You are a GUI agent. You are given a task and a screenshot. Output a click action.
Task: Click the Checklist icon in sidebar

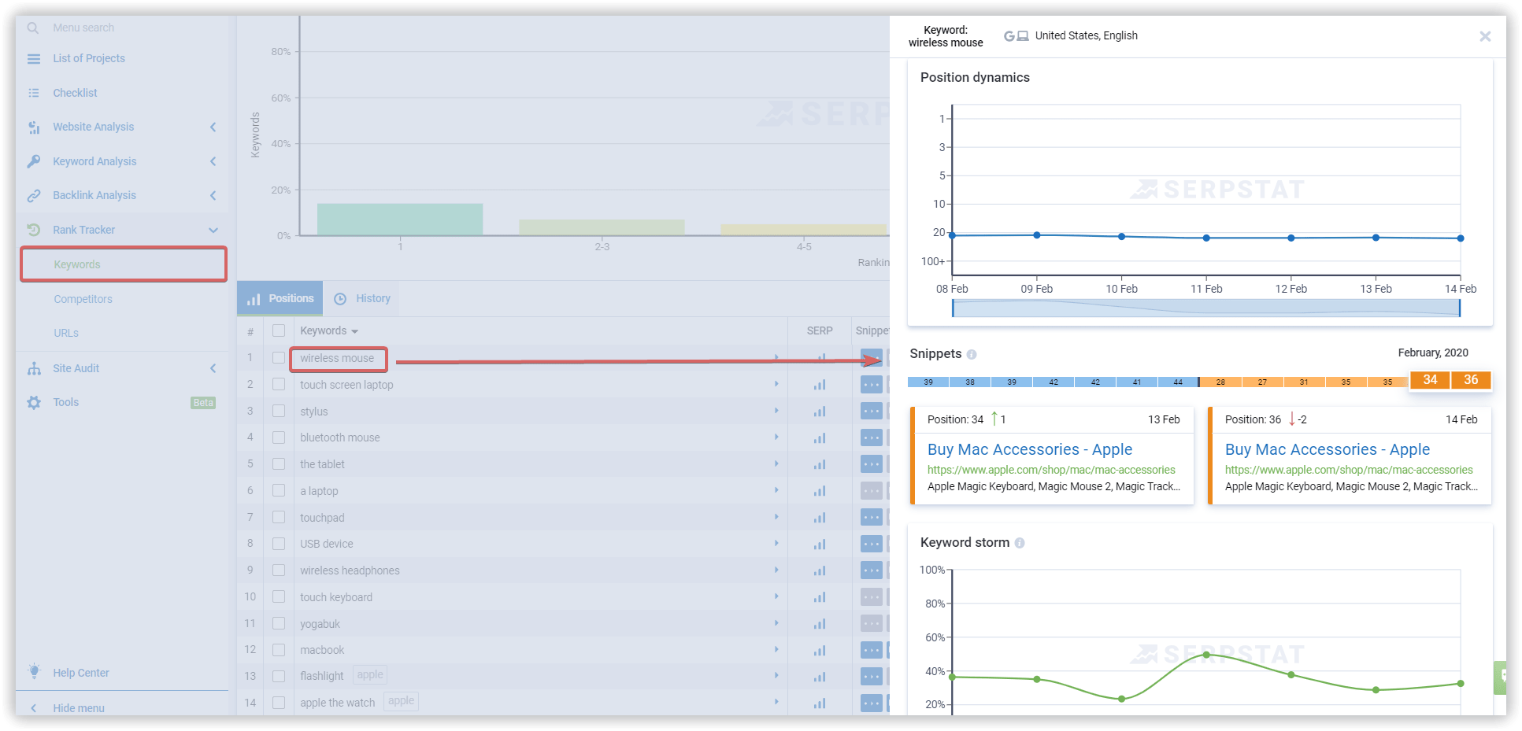(34, 93)
